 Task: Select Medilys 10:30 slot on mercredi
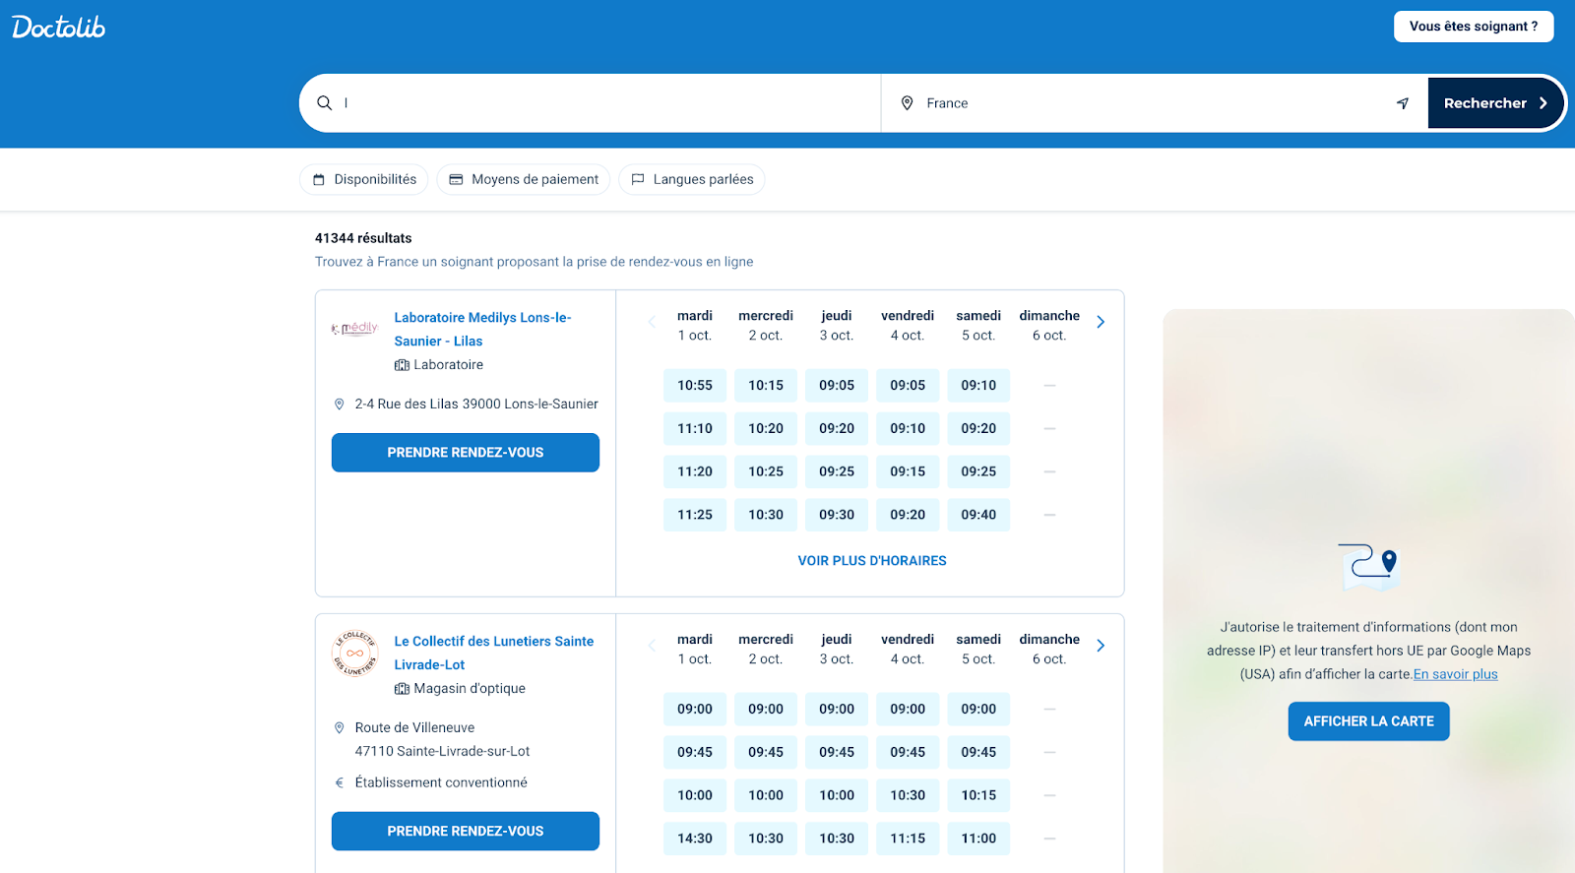pos(766,515)
